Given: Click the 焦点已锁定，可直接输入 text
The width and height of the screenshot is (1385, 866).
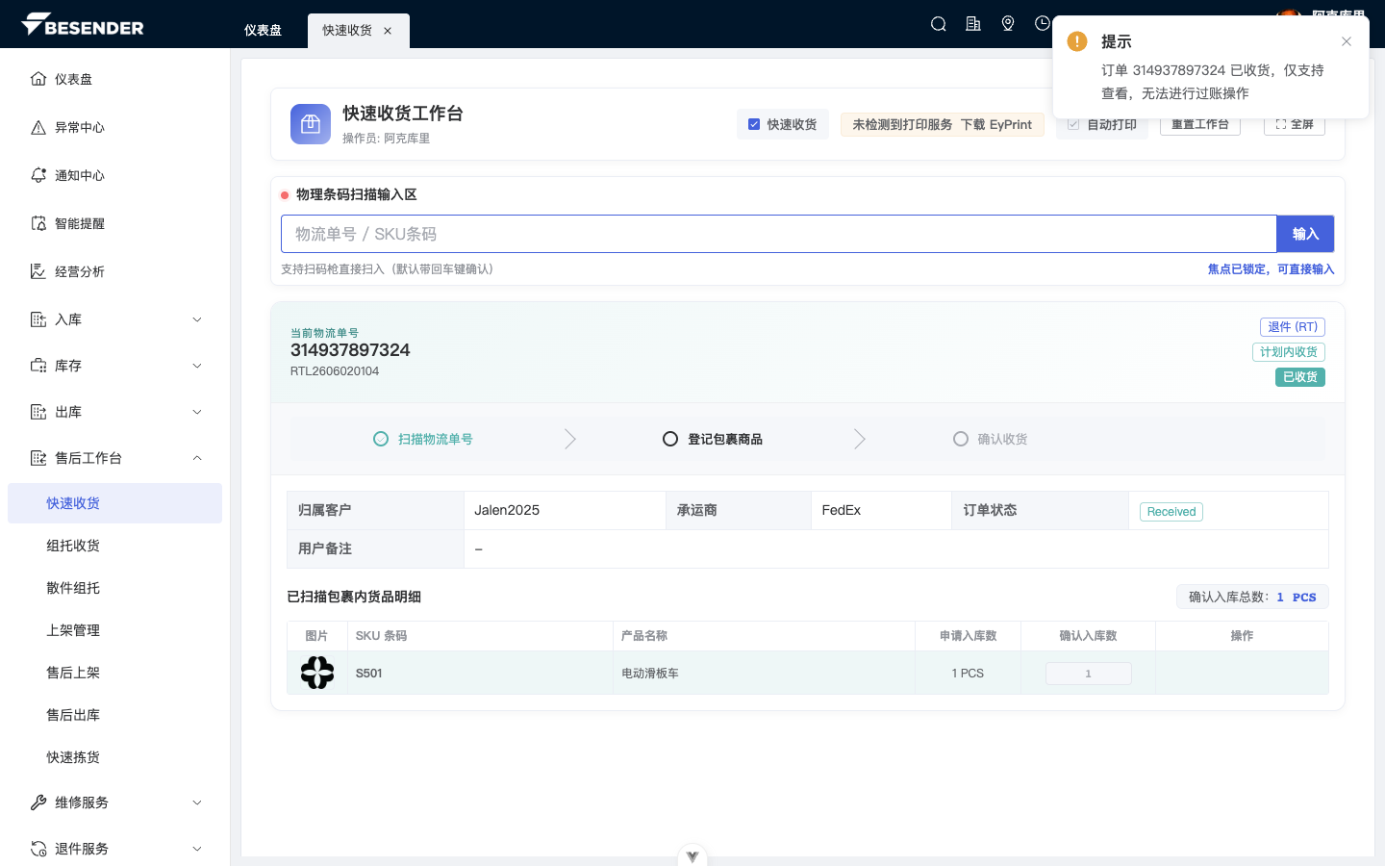Looking at the screenshot, I should coord(1272,269).
